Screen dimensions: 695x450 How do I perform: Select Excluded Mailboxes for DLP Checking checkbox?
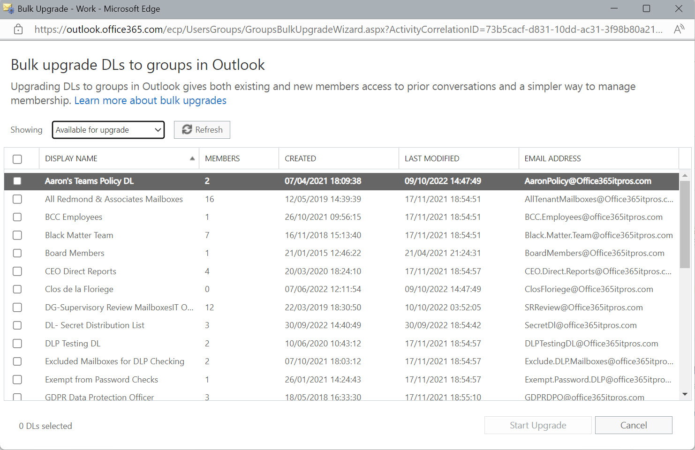[17, 361]
